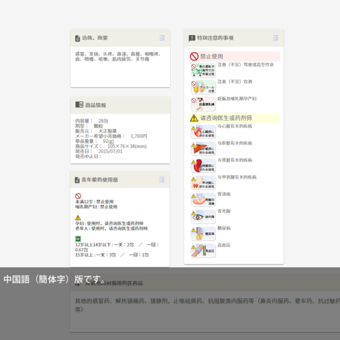Click the liver disease warning icon
The image size is (340, 340).
click(x=203, y=148)
